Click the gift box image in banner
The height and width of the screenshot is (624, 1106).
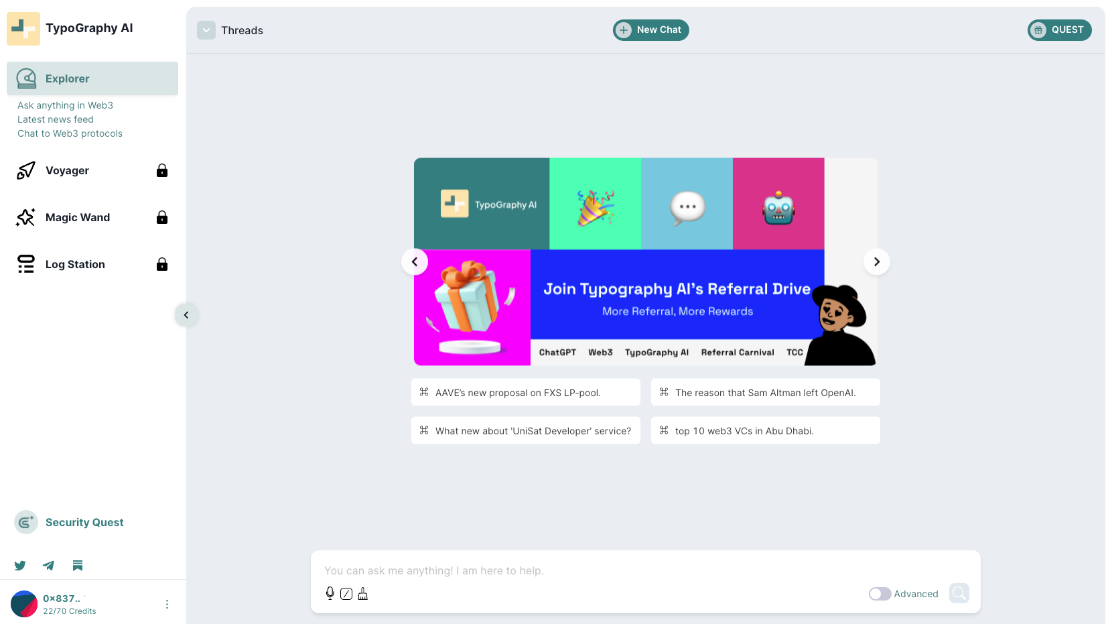pos(472,308)
